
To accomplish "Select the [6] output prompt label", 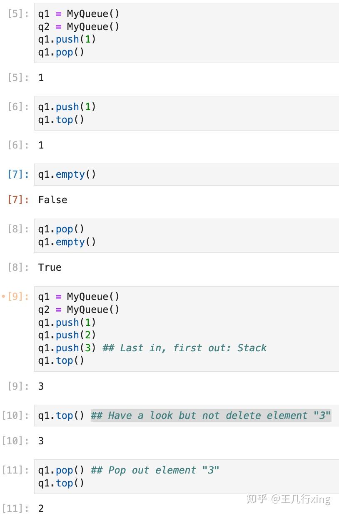I will (18, 145).
